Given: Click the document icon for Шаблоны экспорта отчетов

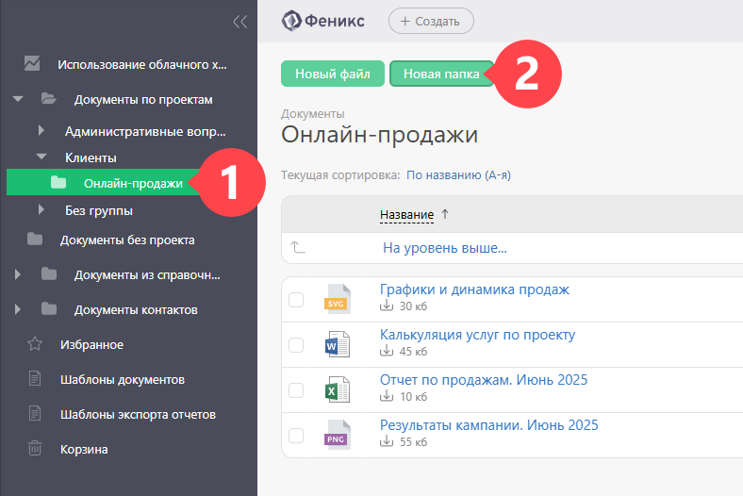Looking at the screenshot, I should pyautogui.click(x=35, y=413).
